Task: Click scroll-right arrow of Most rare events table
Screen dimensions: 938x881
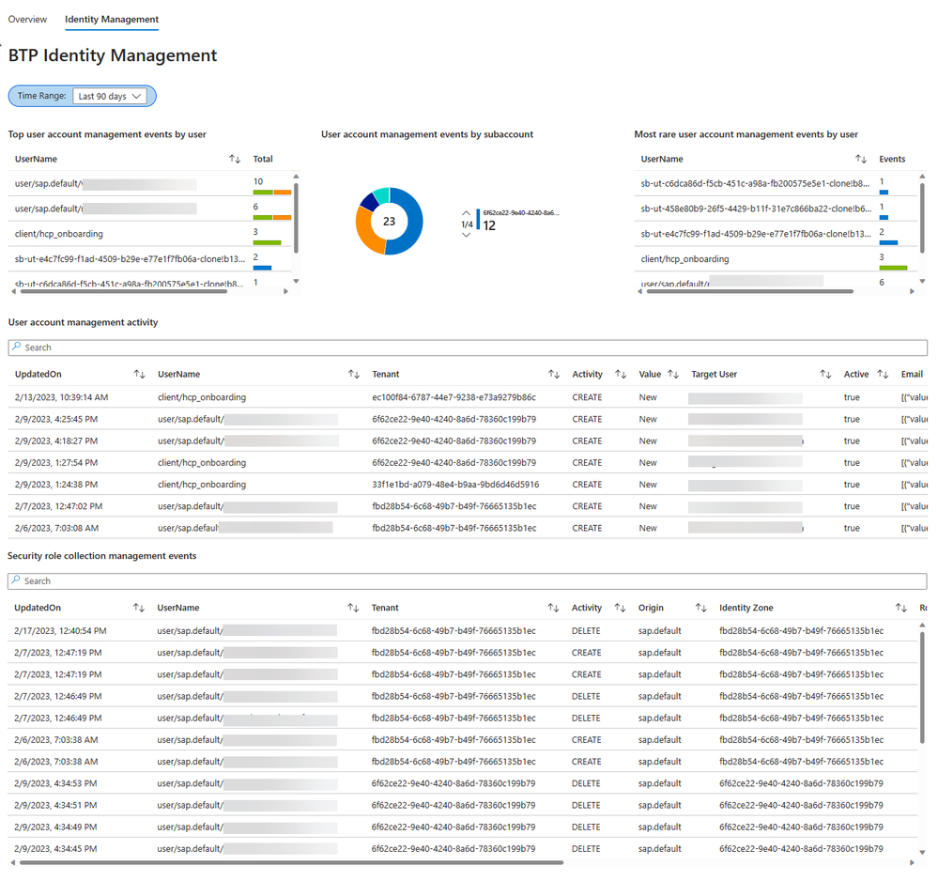Action: click(x=913, y=291)
